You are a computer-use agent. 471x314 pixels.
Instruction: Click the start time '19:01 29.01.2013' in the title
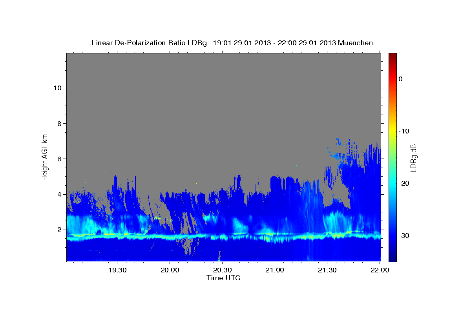(242, 43)
